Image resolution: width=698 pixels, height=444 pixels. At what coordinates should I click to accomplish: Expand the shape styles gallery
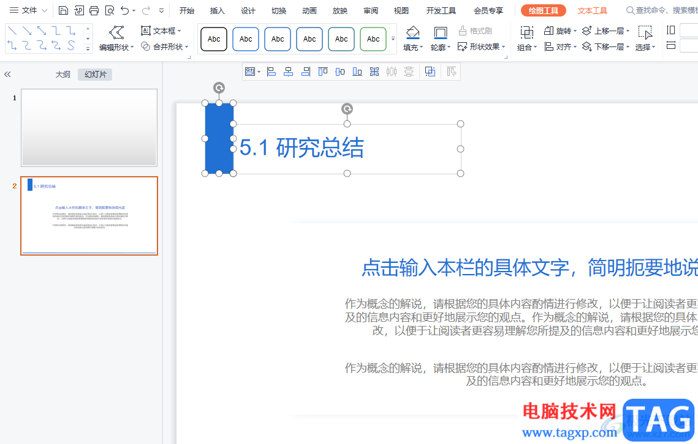pos(393,39)
